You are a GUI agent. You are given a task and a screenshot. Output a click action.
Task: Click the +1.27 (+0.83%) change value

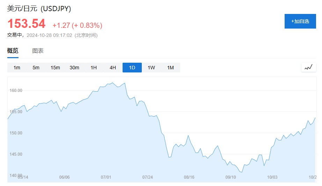click(77, 25)
